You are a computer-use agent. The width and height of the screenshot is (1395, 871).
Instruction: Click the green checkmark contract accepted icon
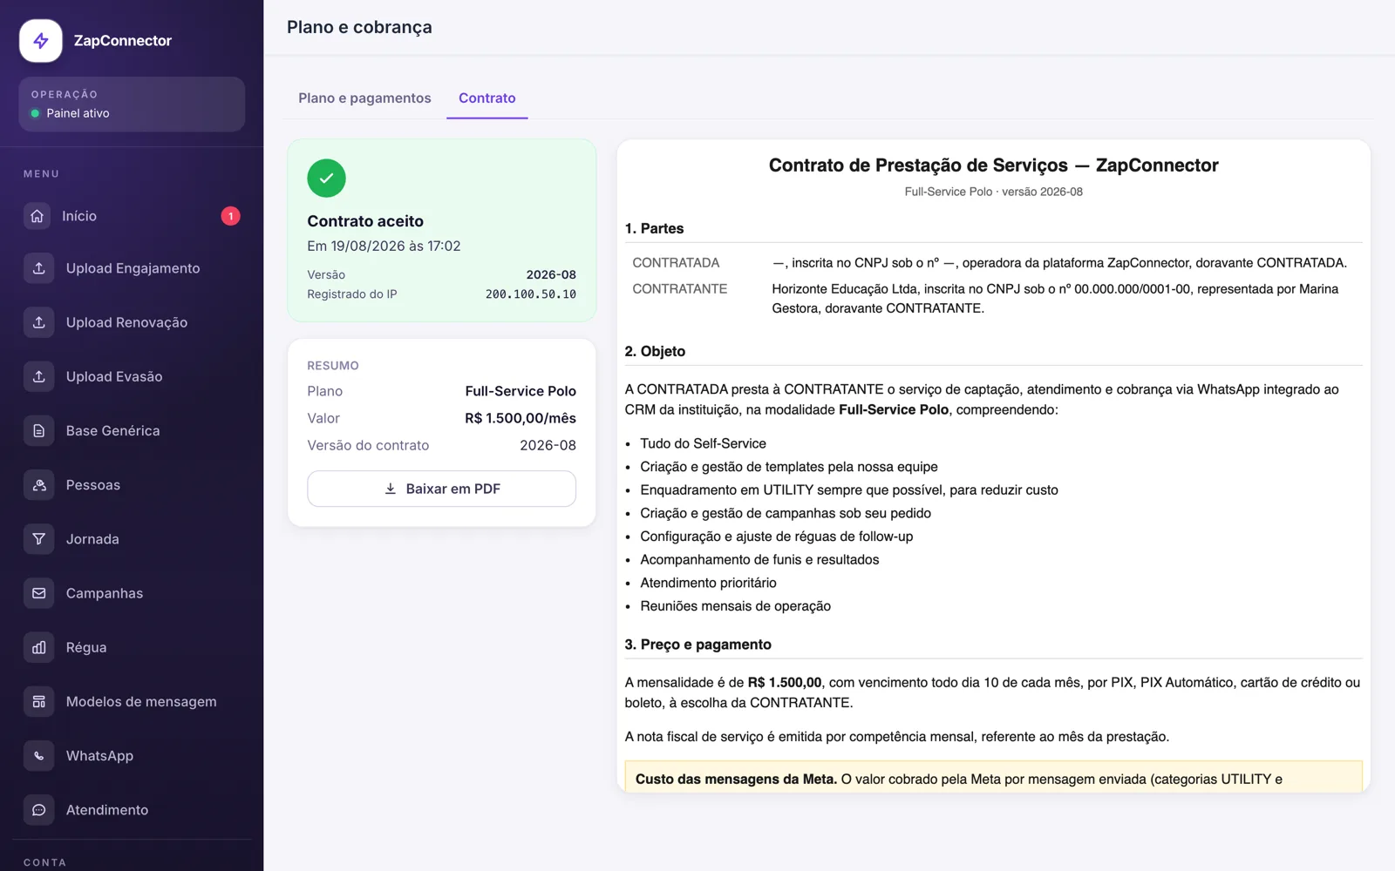(x=326, y=178)
